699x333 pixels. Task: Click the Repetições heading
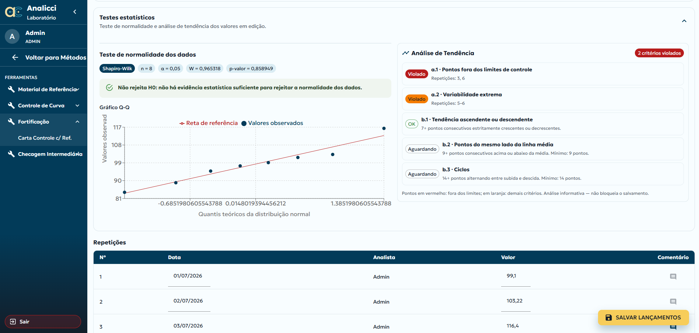click(x=109, y=242)
